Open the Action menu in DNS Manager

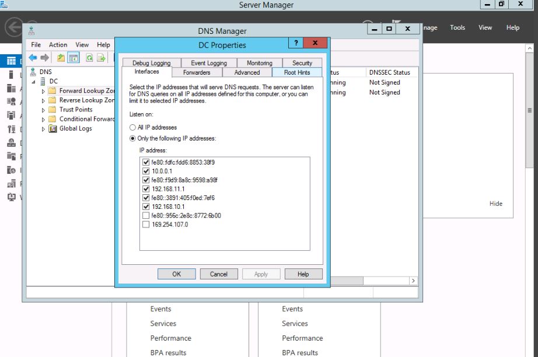coord(58,45)
